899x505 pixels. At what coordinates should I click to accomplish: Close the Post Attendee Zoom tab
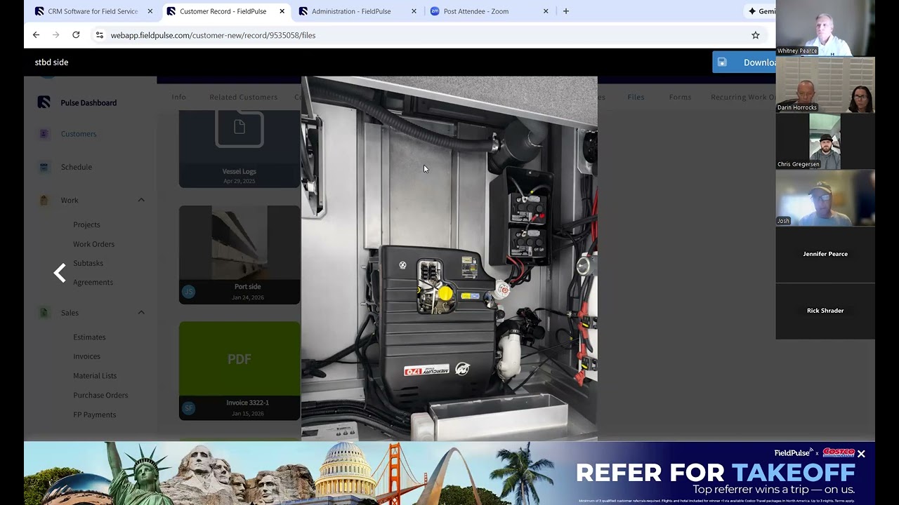pos(546,11)
